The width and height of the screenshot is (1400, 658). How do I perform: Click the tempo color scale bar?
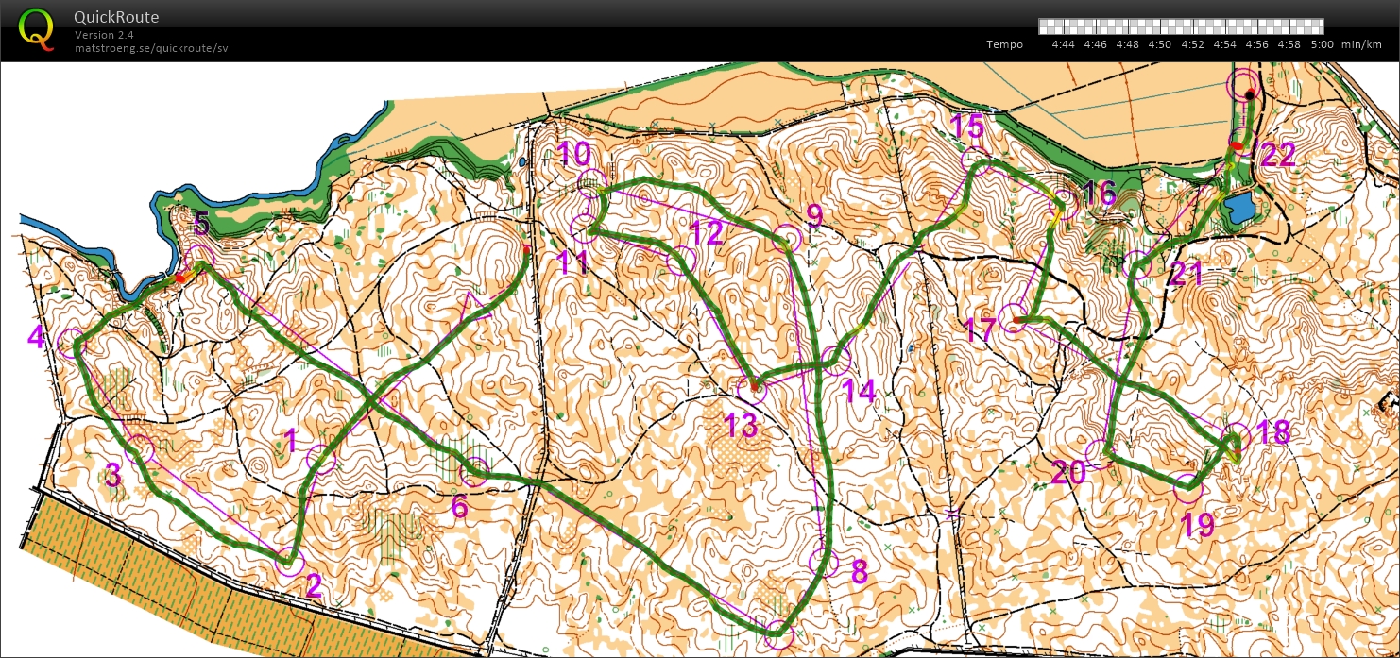coord(1180,26)
